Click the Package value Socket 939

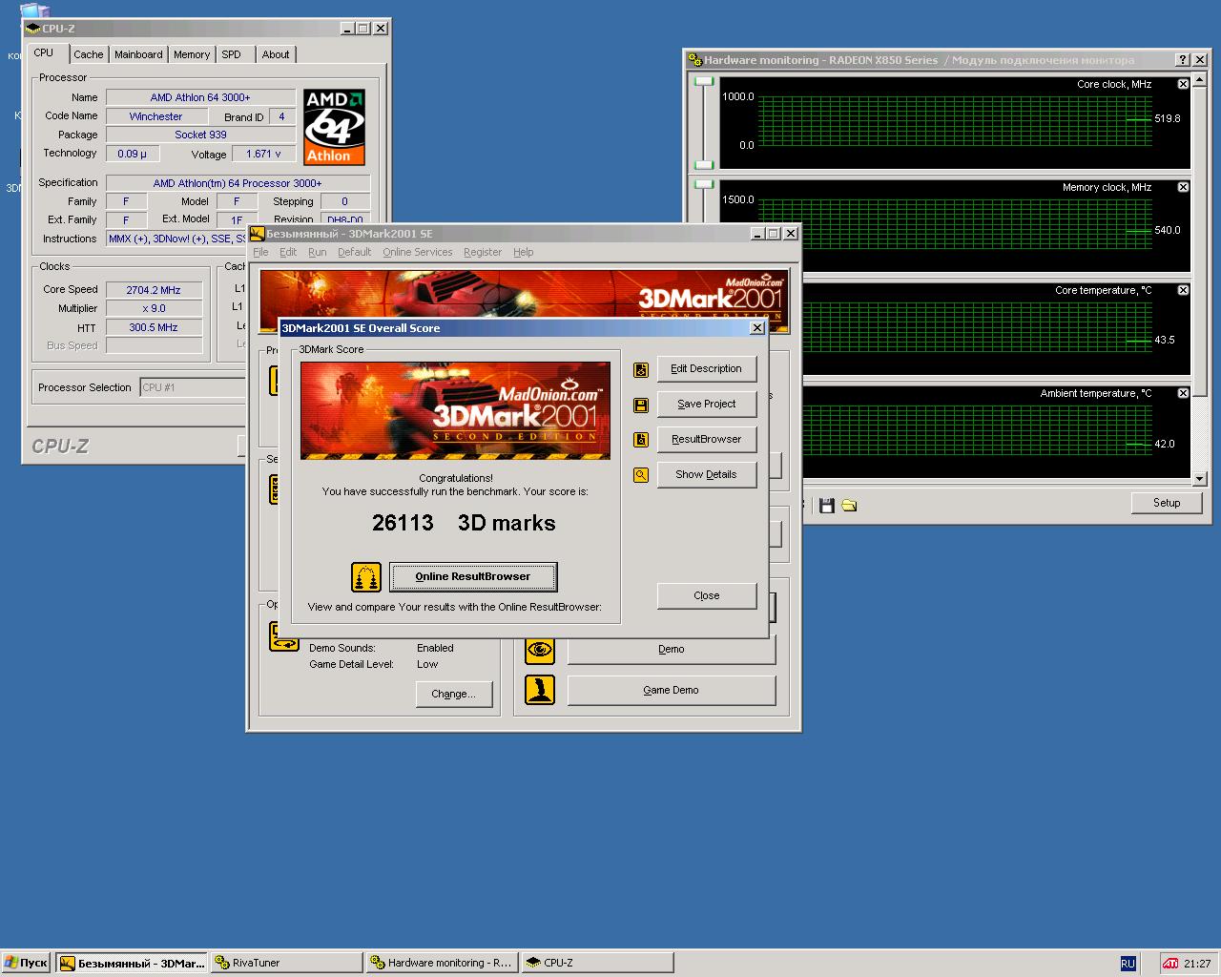coord(201,135)
